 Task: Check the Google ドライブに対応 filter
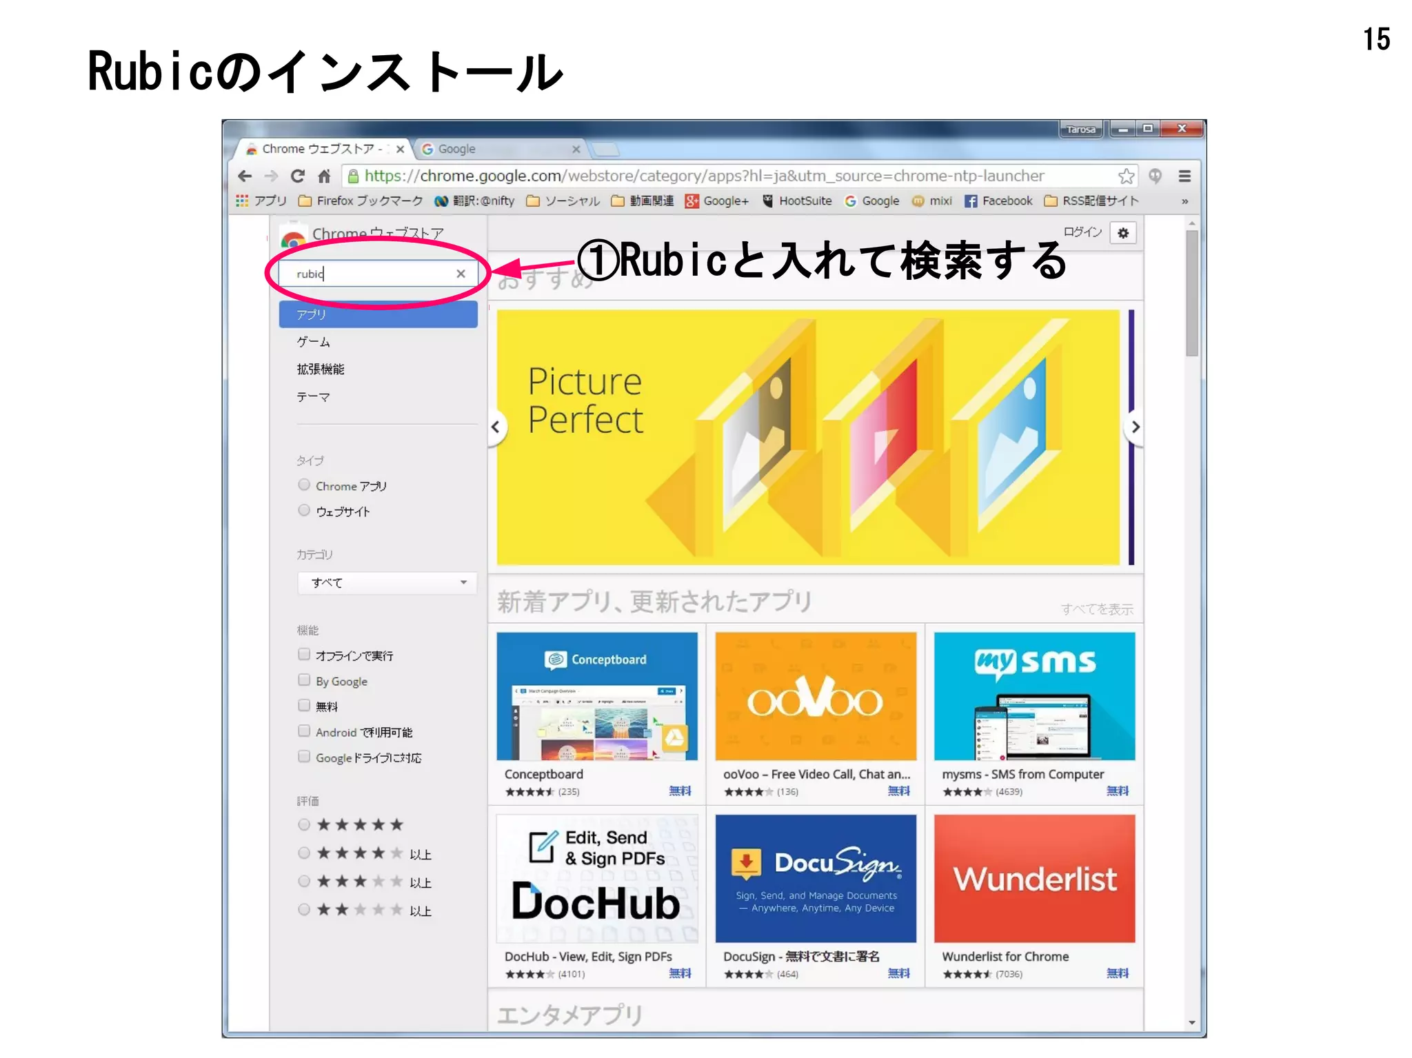point(304,756)
